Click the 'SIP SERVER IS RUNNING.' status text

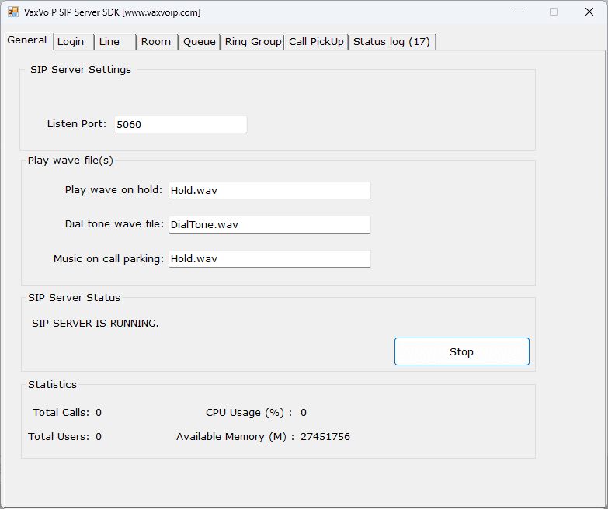point(96,323)
